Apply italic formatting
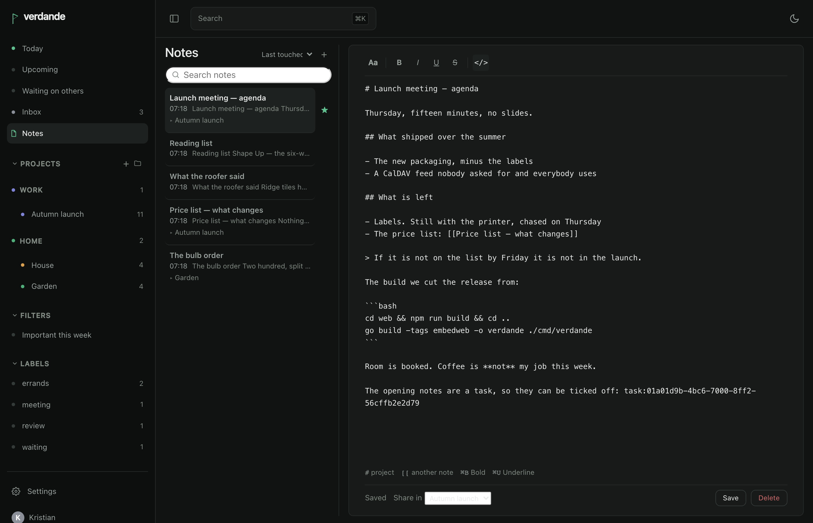Viewport: 813px width, 523px height. click(x=418, y=62)
